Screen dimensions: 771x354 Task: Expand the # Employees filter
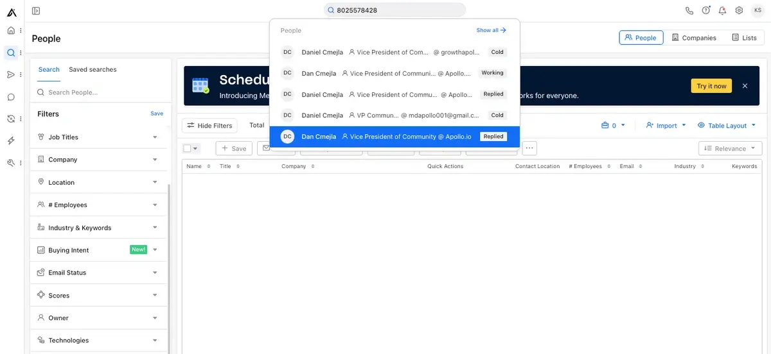[100, 205]
